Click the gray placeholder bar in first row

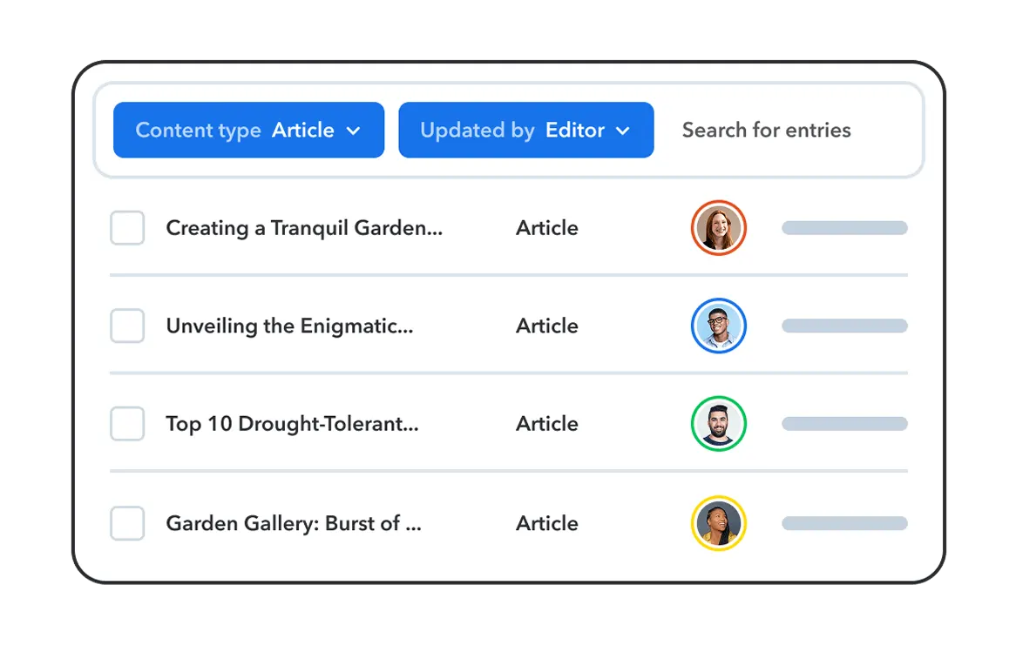pos(844,228)
